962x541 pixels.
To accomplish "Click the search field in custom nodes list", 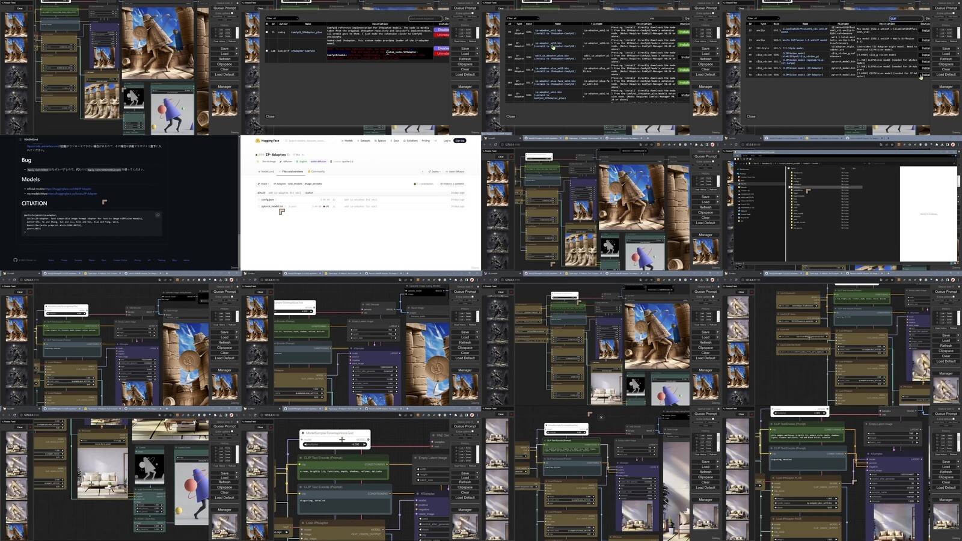I will pos(424,19).
